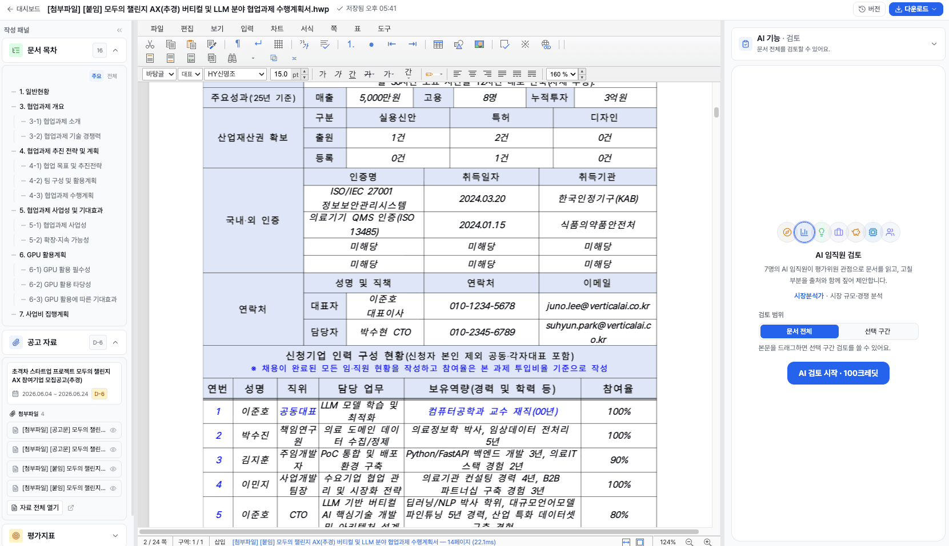Screen dimensions: 949x546
Task: Select the compass AI reviewer icon
Action: pyautogui.click(x=787, y=232)
